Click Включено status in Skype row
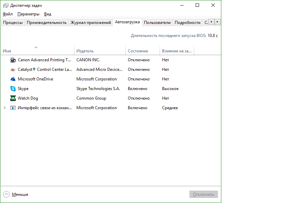 coord(137,89)
